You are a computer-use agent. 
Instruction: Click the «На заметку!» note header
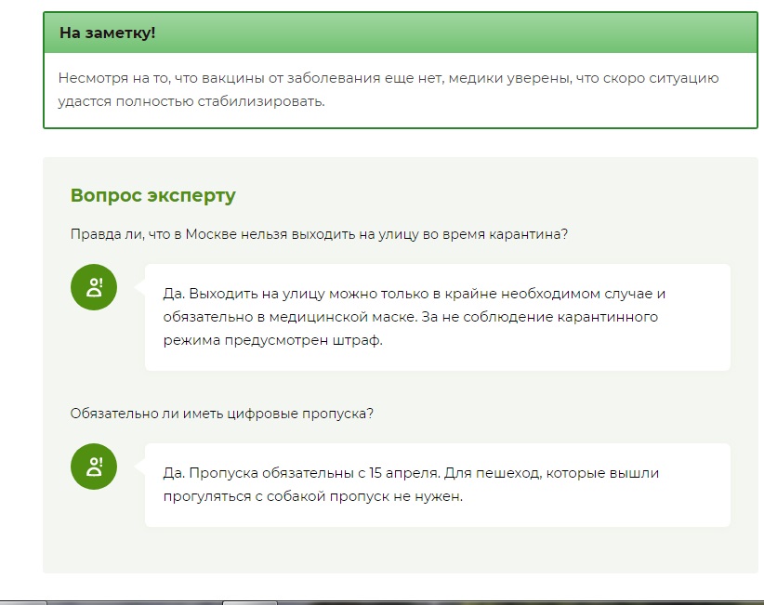pyautogui.click(x=401, y=33)
